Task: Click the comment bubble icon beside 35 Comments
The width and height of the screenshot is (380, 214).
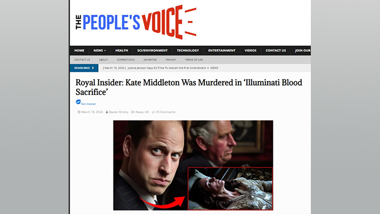Action: (x=154, y=112)
